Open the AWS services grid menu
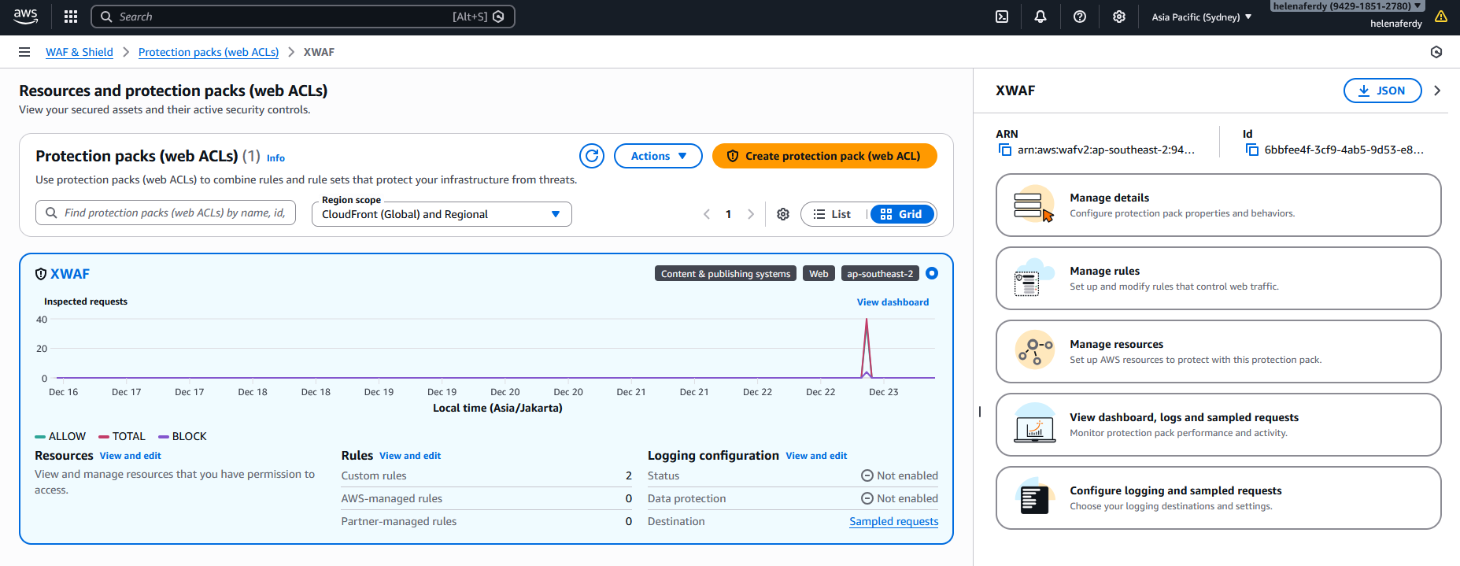This screenshot has height=566, width=1460. (x=71, y=17)
